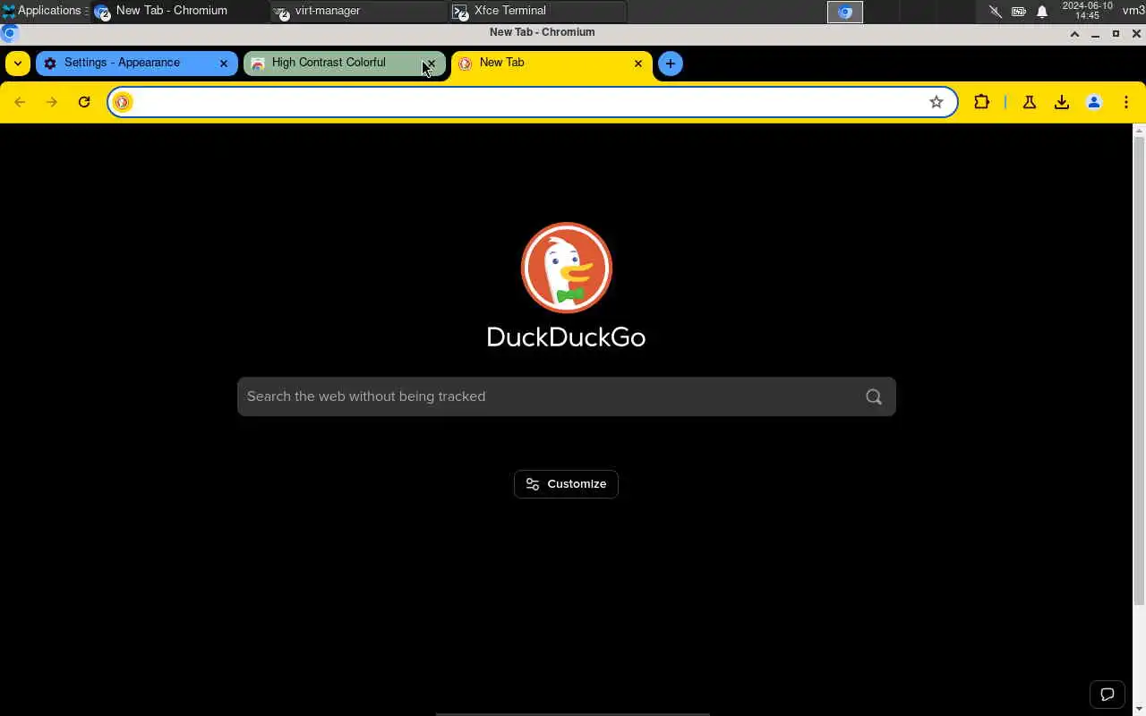Open the profile avatar menu

click(x=1094, y=102)
